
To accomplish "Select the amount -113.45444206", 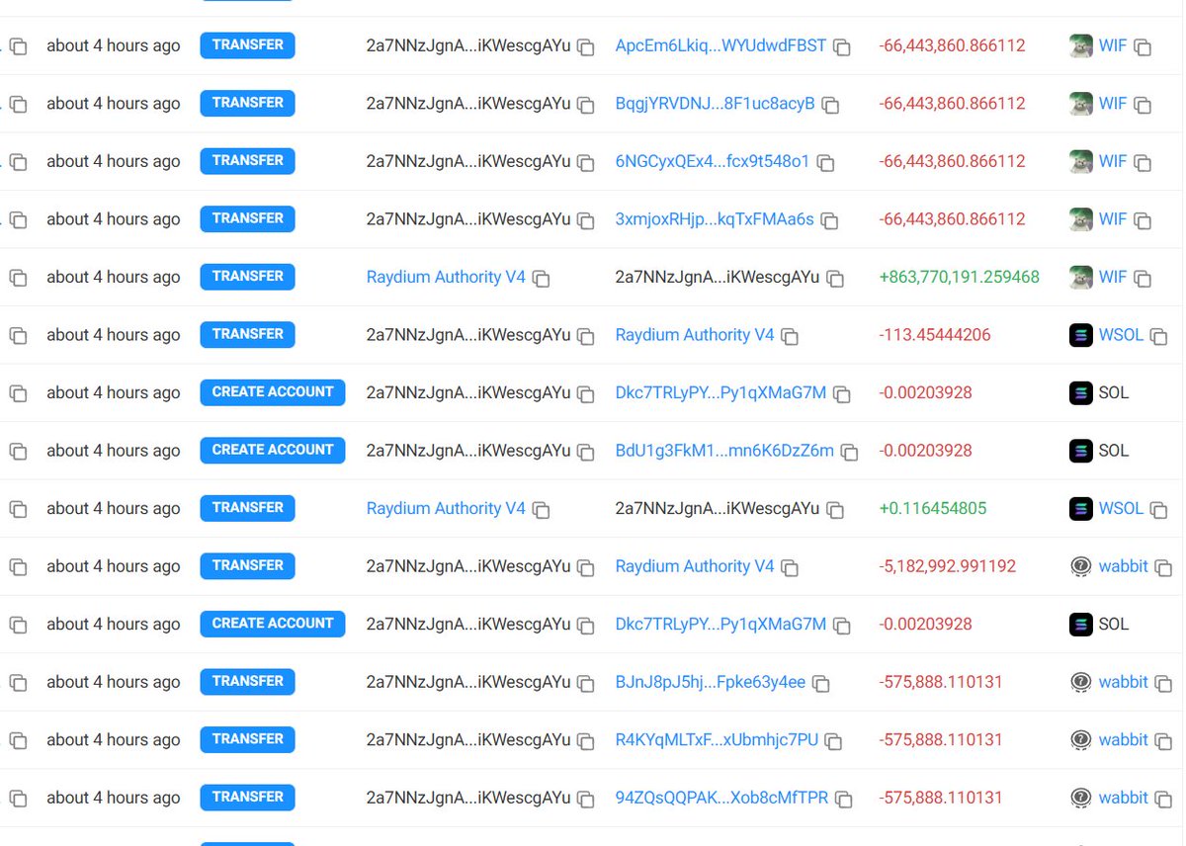I will pos(935,335).
